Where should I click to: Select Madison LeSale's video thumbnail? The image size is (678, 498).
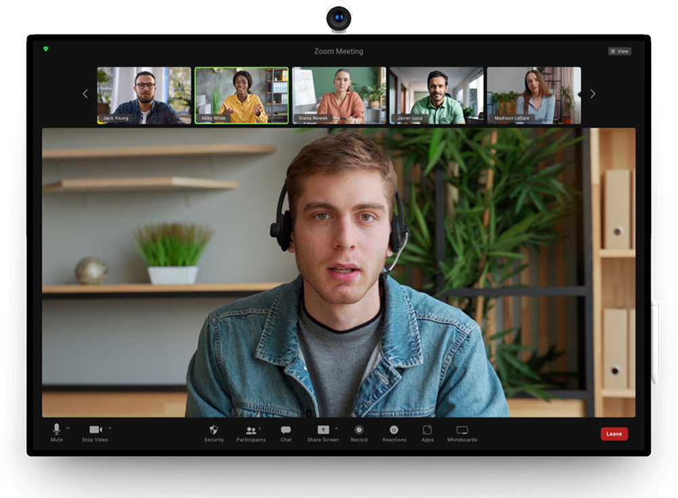pyautogui.click(x=534, y=95)
